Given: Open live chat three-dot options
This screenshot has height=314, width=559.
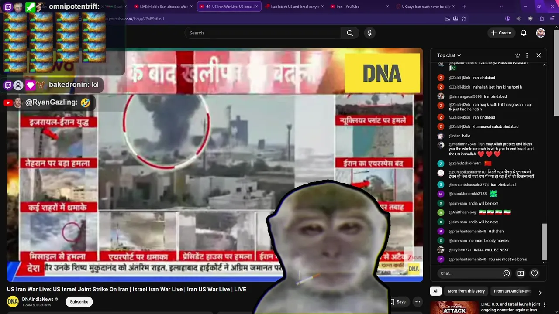Looking at the screenshot, I should 527,55.
